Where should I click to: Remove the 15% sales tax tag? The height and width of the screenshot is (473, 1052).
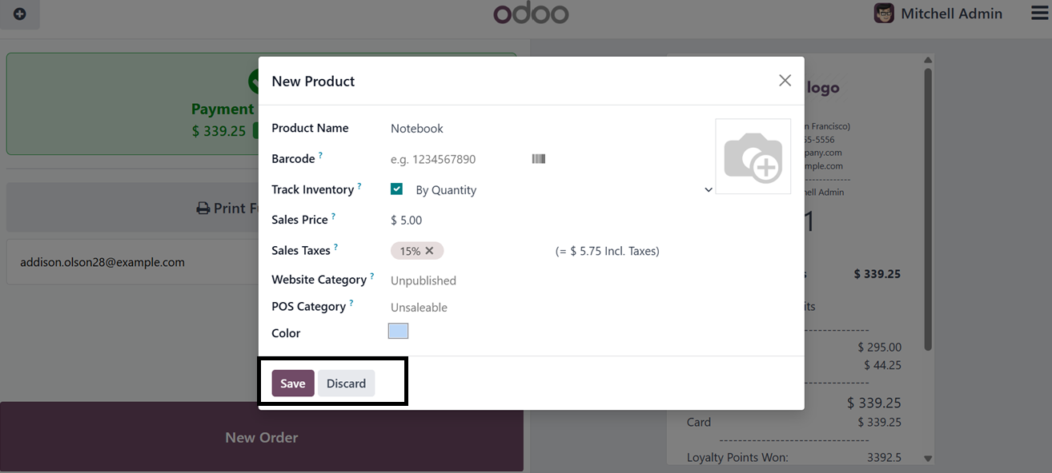coord(430,251)
